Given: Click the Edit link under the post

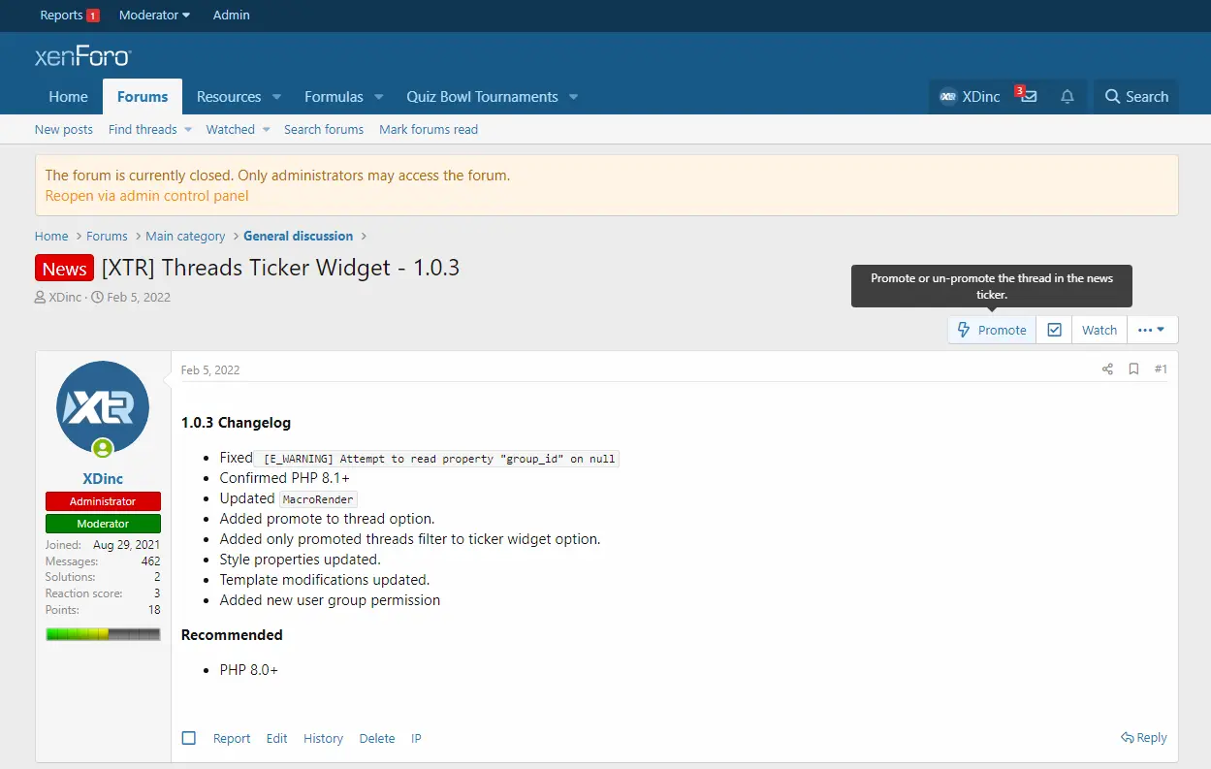Looking at the screenshot, I should [277, 739].
